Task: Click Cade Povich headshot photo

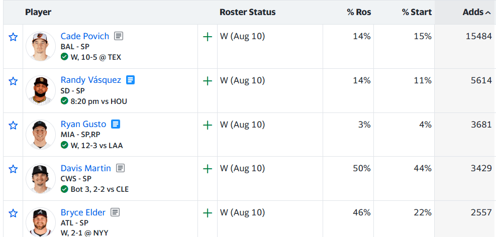Action: pos(41,46)
